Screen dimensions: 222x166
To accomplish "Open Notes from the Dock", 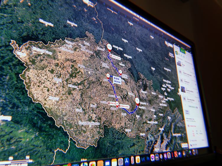I will click(114, 162).
